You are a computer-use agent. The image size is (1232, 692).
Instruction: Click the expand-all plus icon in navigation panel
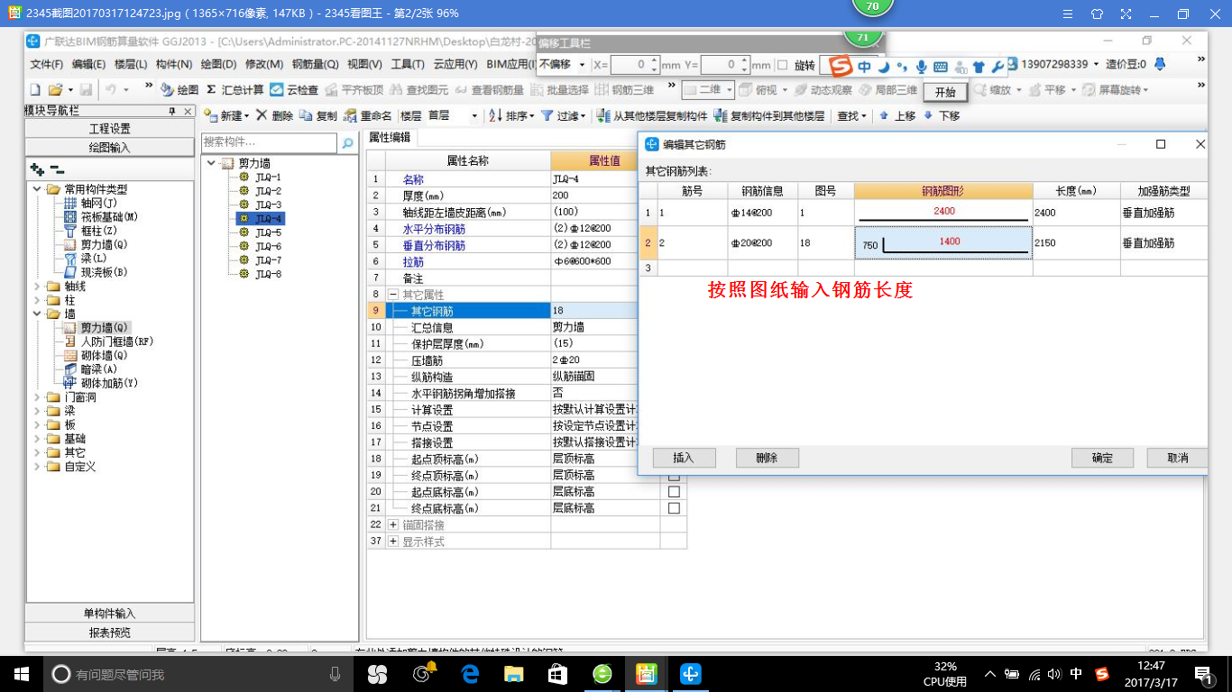pos(37,169)
